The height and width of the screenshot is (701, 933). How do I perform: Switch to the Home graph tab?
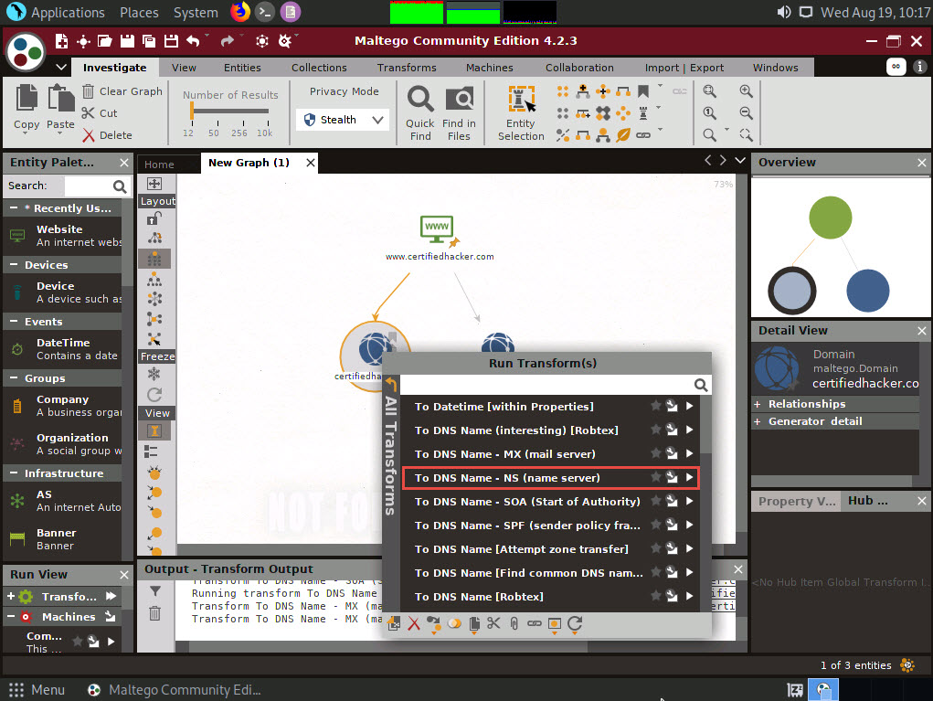[x=160, y=165]
